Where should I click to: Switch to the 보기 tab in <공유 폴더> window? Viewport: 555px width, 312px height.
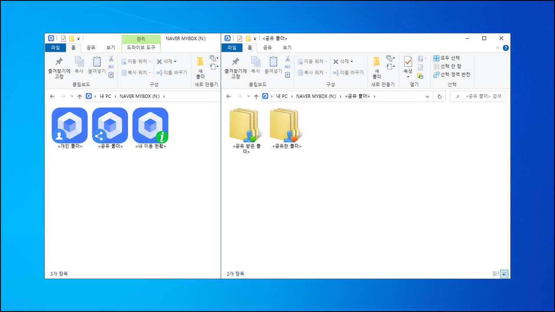[x=287, y=48]
